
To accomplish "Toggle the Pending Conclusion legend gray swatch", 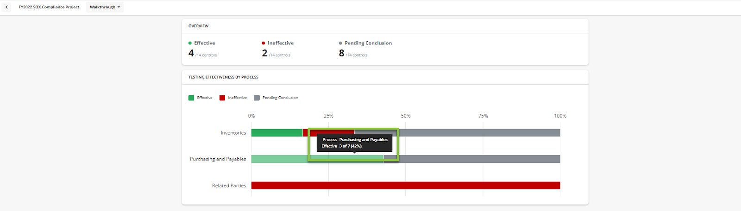I will [x=257, y=98].
